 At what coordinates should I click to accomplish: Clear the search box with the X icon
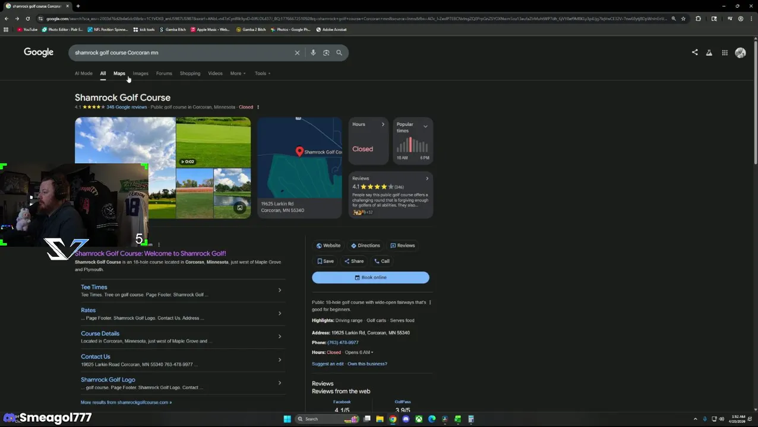pyautogui.click(x=297, y=53)
